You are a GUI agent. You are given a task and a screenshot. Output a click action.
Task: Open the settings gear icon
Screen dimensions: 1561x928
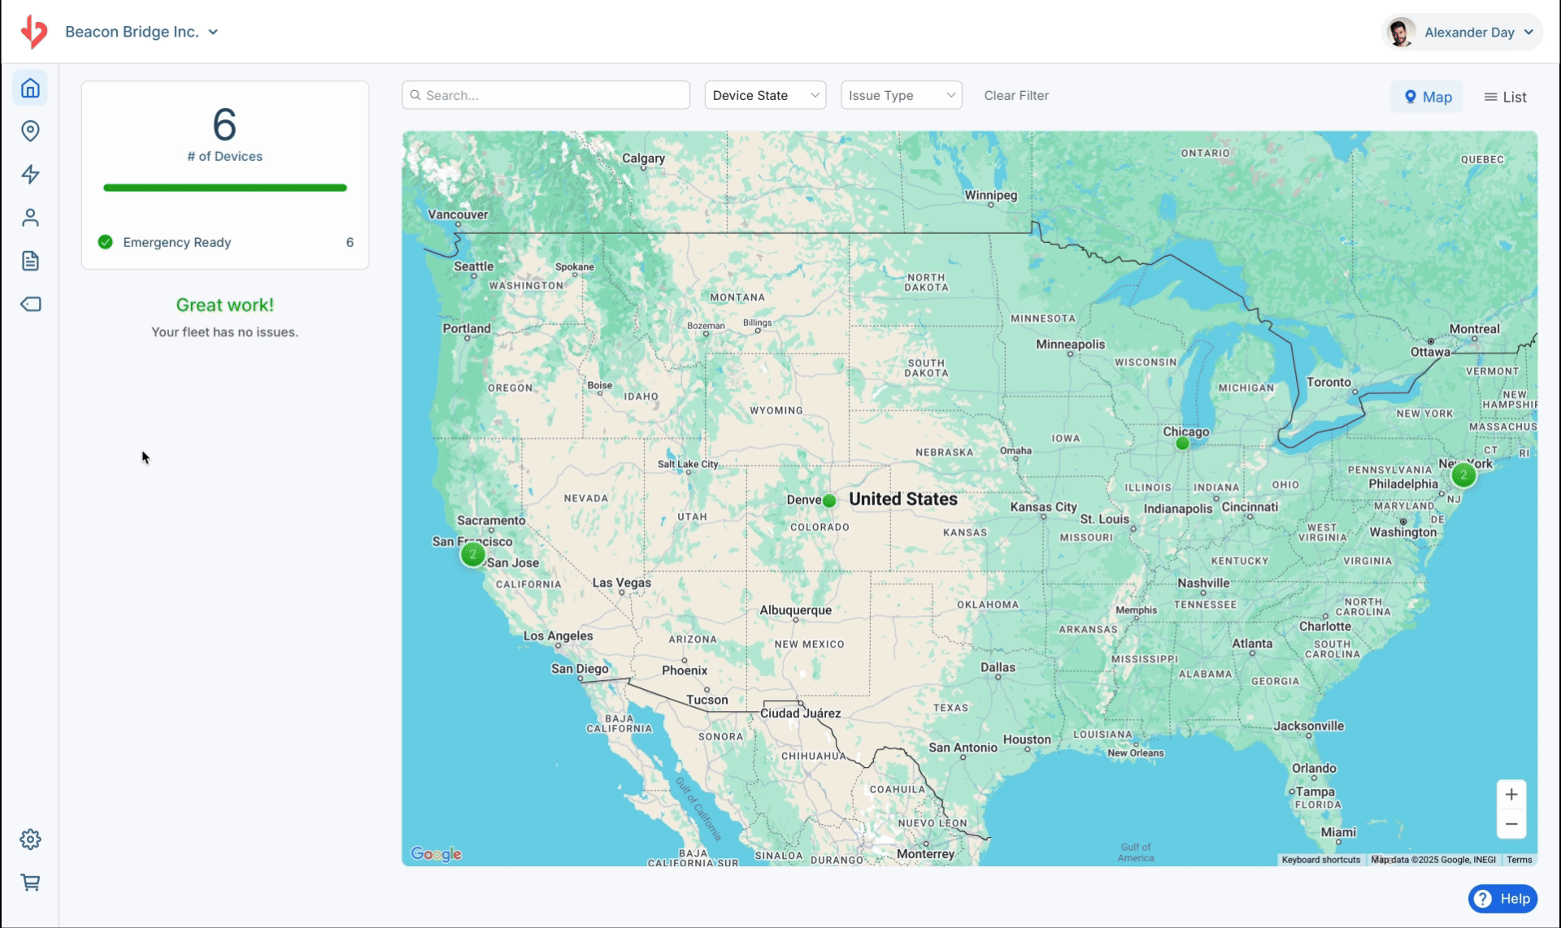click(30, 839)
